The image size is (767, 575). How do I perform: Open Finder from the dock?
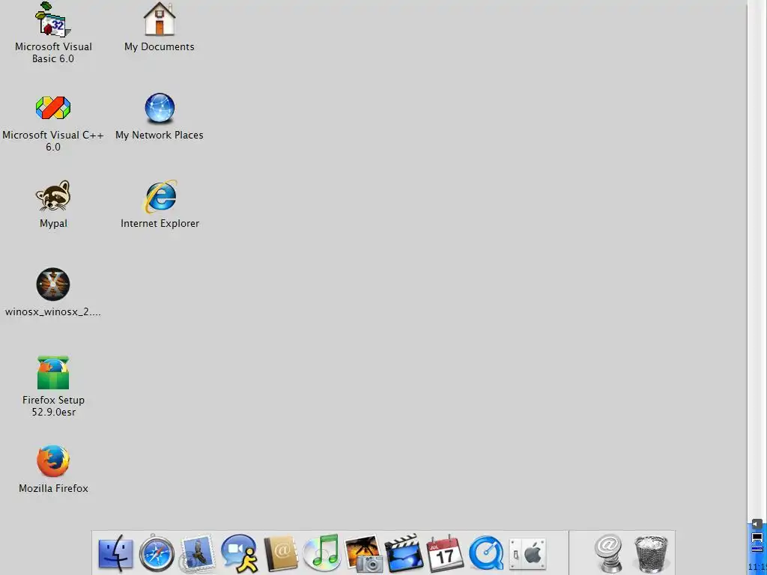point(115,553)
